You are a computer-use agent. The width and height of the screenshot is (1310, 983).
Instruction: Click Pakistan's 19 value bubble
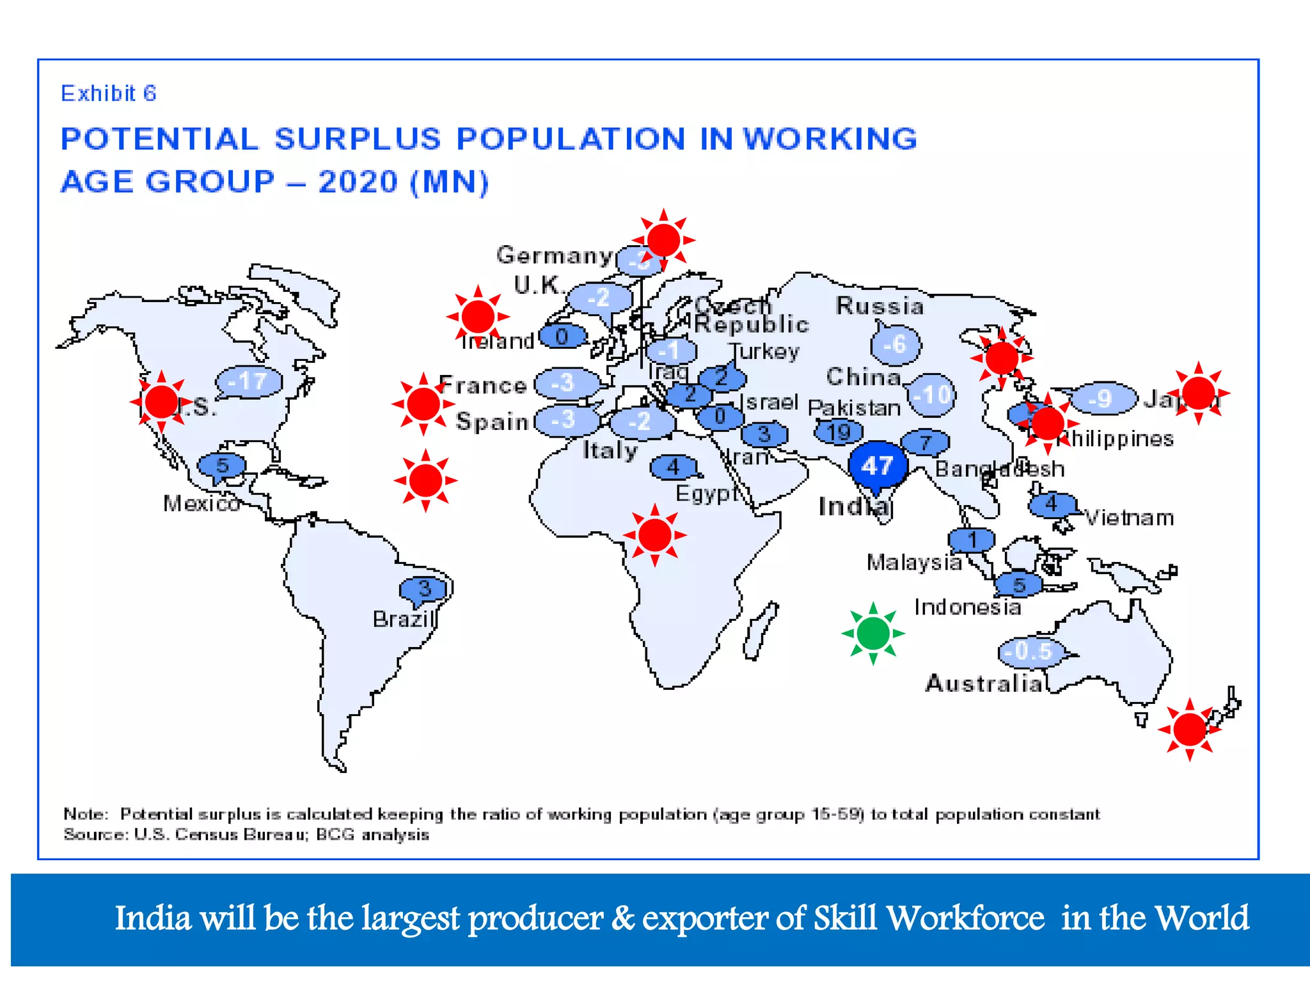838,432
